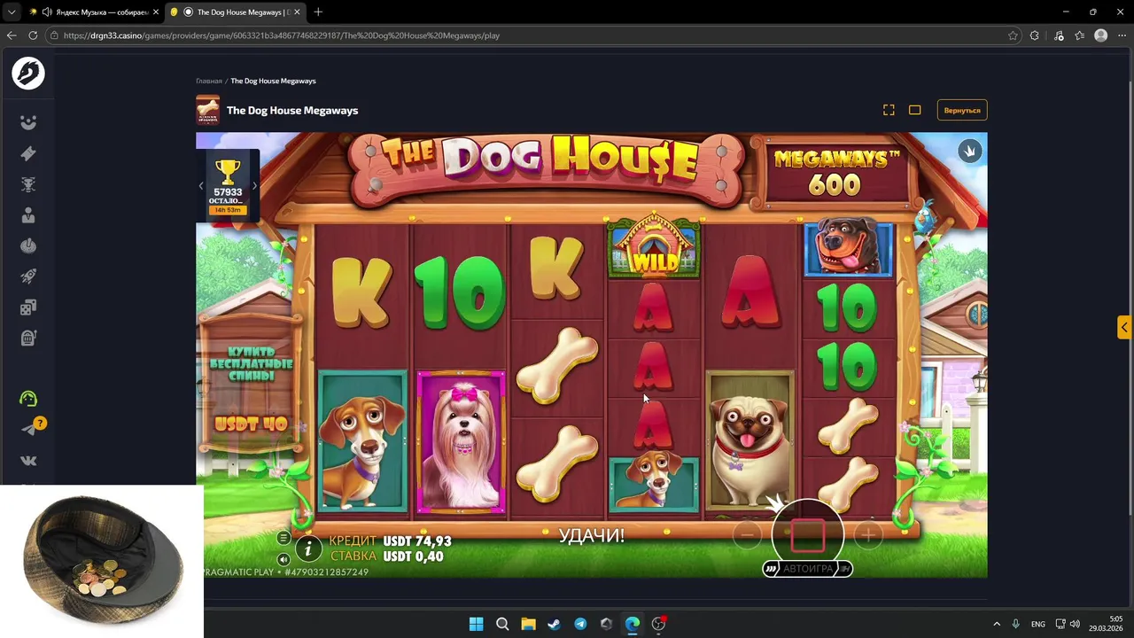This screenshot has height=638, width=1134.
Task: Open browser extensions icon
Action: click(1035, 35)
